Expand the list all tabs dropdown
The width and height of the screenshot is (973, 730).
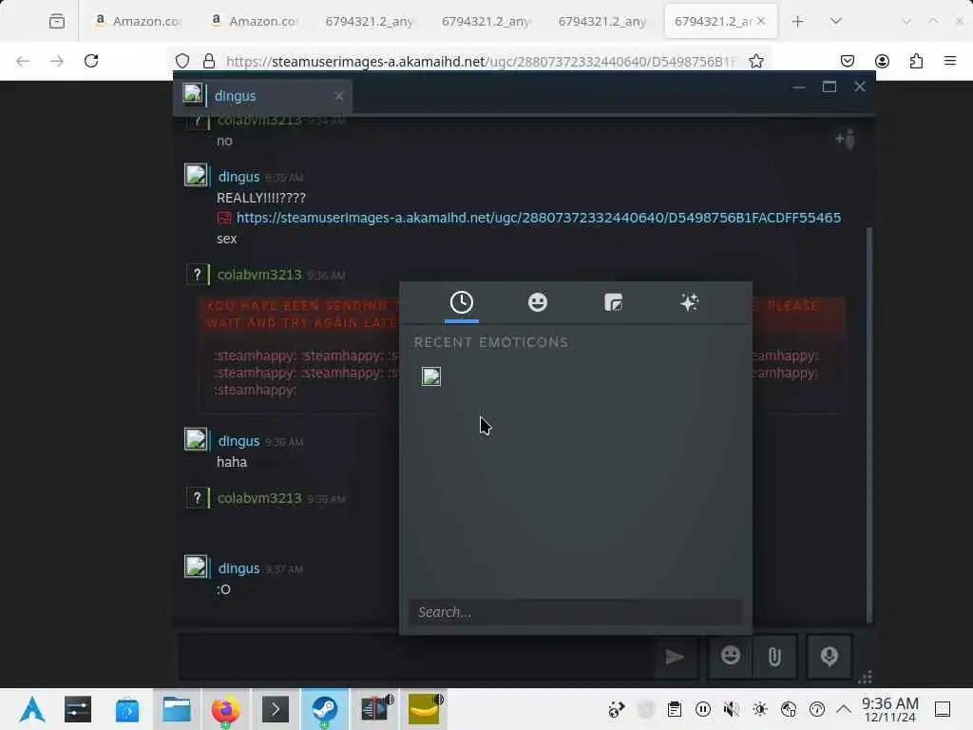tap(836, 22)
